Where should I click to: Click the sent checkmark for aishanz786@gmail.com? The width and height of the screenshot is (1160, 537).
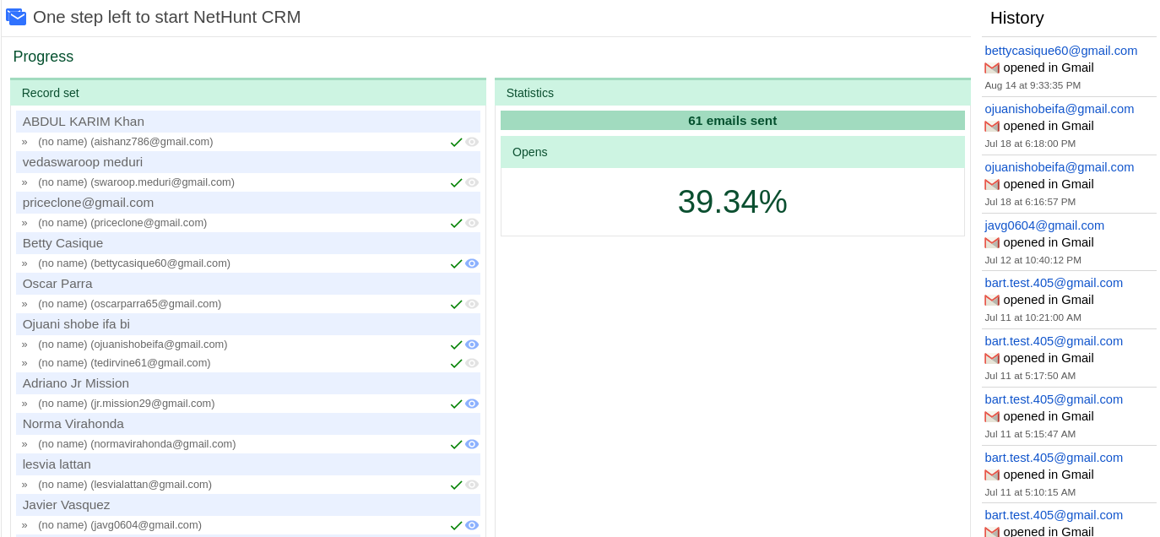click(x=456, y=142)
